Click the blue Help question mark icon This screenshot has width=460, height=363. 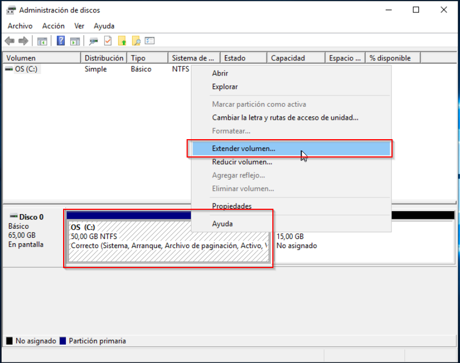tap(61, 41)
